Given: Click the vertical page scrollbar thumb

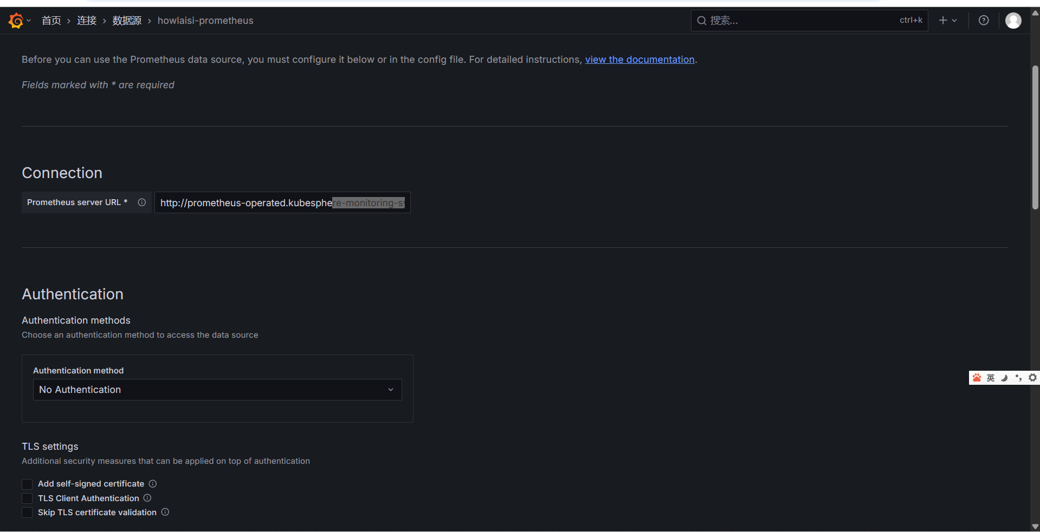Looking at the screenshot, I should click(1035, 138).
